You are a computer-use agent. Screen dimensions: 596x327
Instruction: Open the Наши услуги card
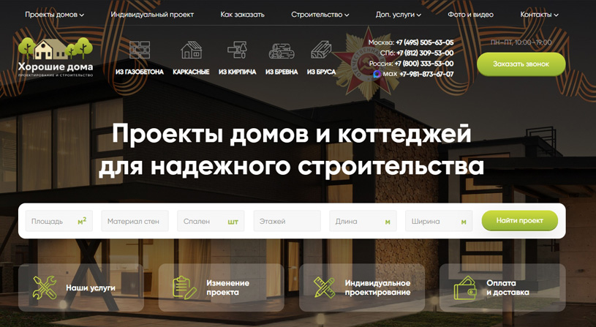81,287
